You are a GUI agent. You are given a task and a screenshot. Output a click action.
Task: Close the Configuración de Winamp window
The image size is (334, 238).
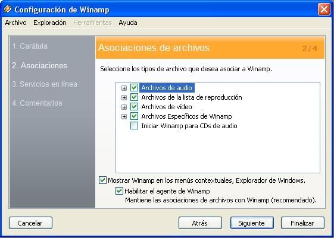(324, 9)
